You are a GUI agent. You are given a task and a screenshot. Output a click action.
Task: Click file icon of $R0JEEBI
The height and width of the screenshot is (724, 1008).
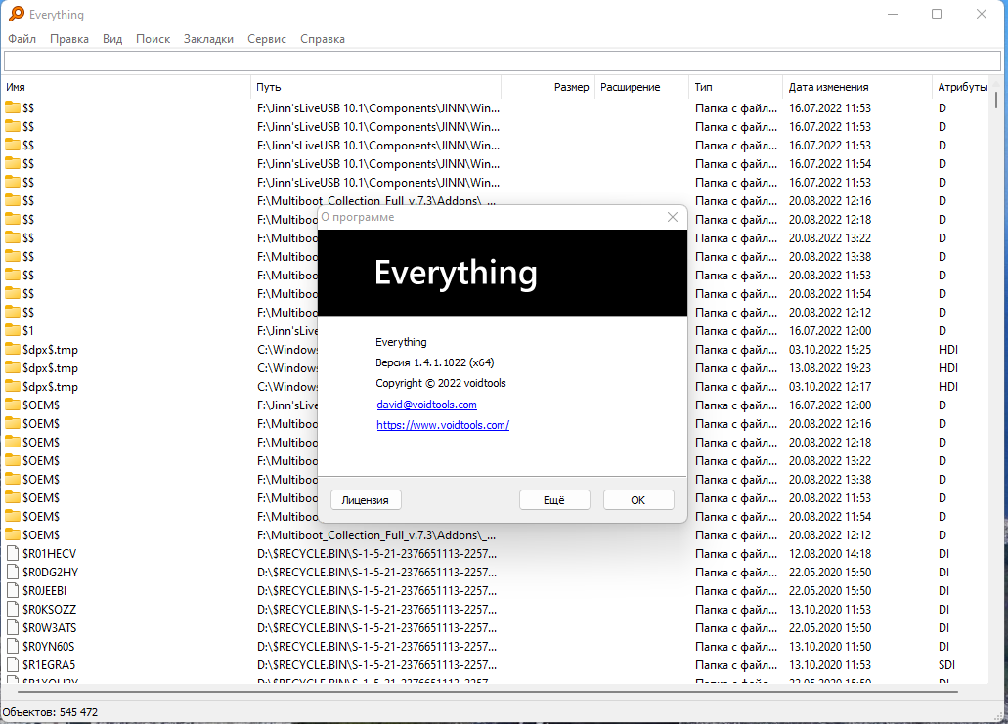click(13, 591)
